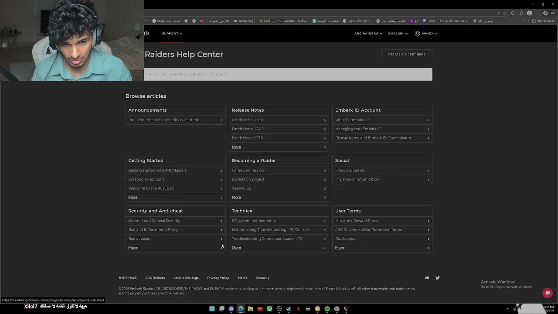Open Twitch bookmark in favorites bar
Image resolution: width=558 pixels, height=314 pixels.
pyautogui.click(x=429, y=21)
